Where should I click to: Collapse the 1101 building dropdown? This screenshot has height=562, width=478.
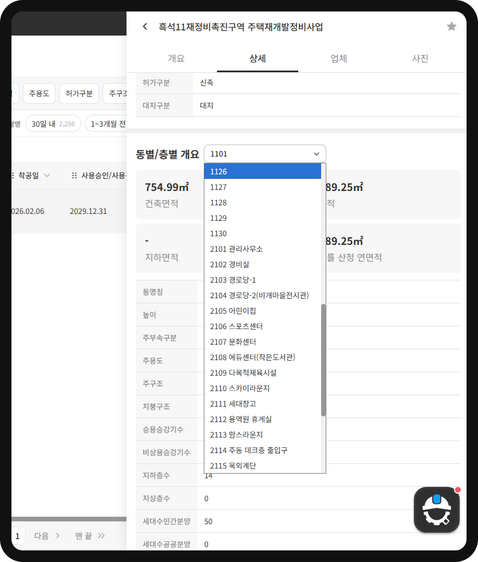264,154
